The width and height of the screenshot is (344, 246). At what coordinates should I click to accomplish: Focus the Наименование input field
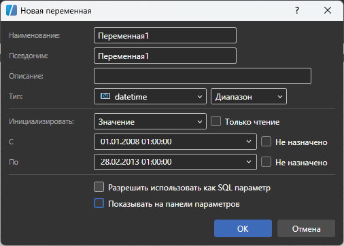(x=165, y=35)
